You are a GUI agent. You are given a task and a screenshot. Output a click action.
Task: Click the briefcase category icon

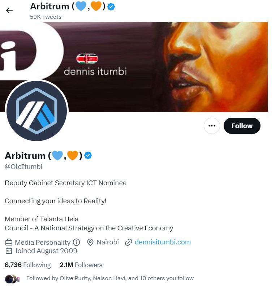pos(9,242)
